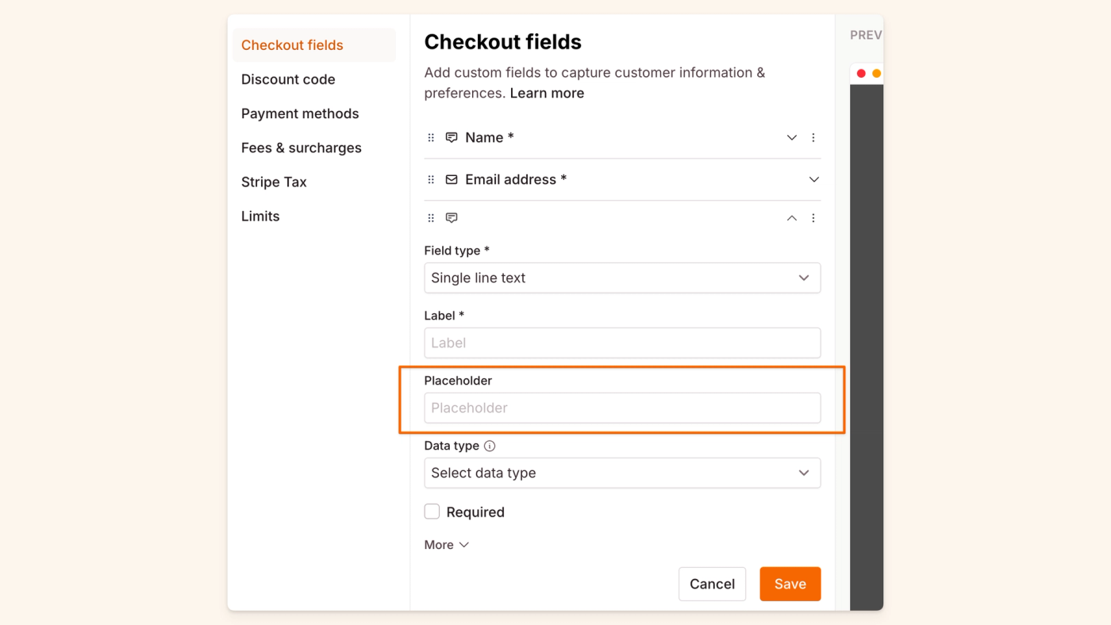
Task: Expand the Name field row chevron
Action: pos(791,138)
